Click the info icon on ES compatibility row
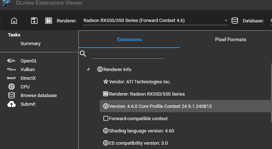Image resolution: width=272 pixels, height=149 pixels. pyautogui.click(x=105, y=143)
